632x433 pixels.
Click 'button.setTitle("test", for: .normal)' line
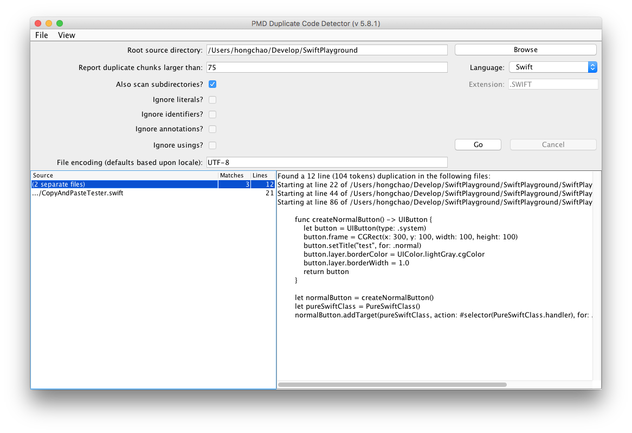coord(363,246)
